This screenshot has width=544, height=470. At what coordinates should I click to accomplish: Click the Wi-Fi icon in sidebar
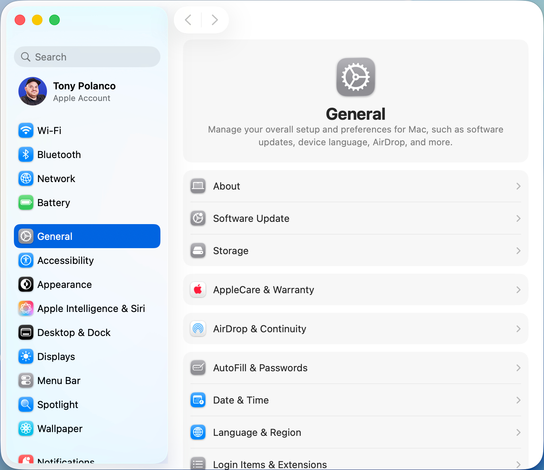(26, 131)
